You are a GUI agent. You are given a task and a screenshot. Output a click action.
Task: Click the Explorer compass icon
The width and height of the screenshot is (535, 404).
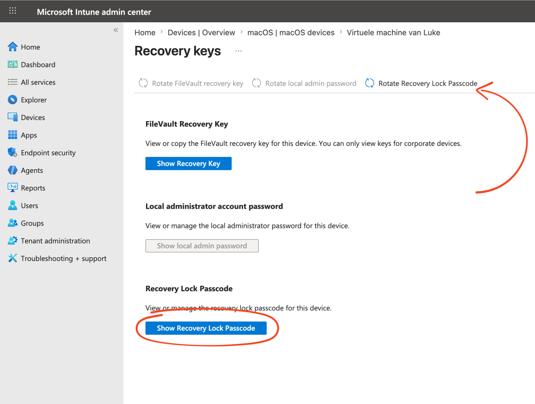pyautogui.click(x=13, y=100)
